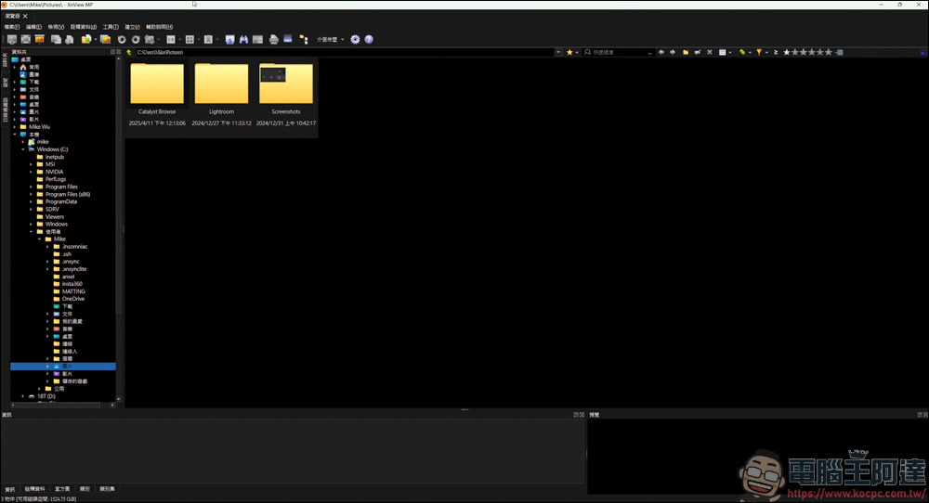
Task: Expand the 18T (D:) drive node
Action: (23, 396)
